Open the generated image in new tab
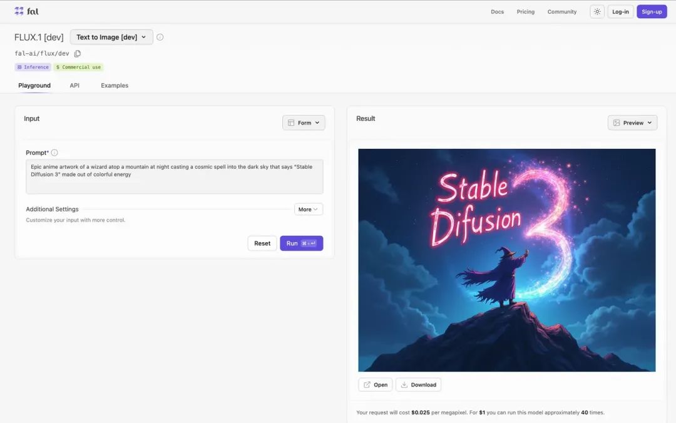 [376, 385]
